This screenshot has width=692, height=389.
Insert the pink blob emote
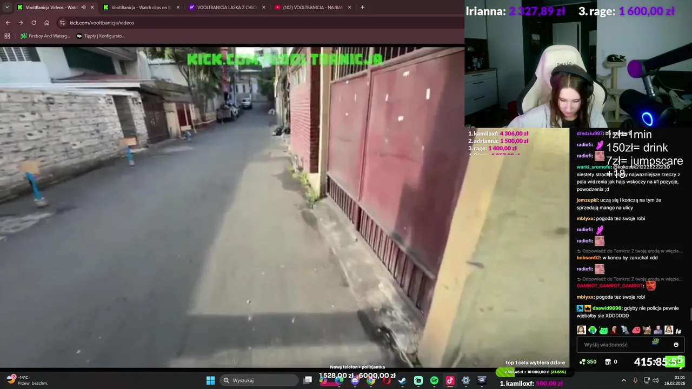pyautogui.click(x=636, y=330)
